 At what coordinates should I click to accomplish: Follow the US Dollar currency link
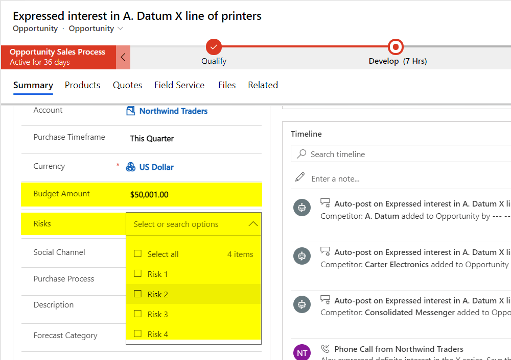[x=156, y=167]
